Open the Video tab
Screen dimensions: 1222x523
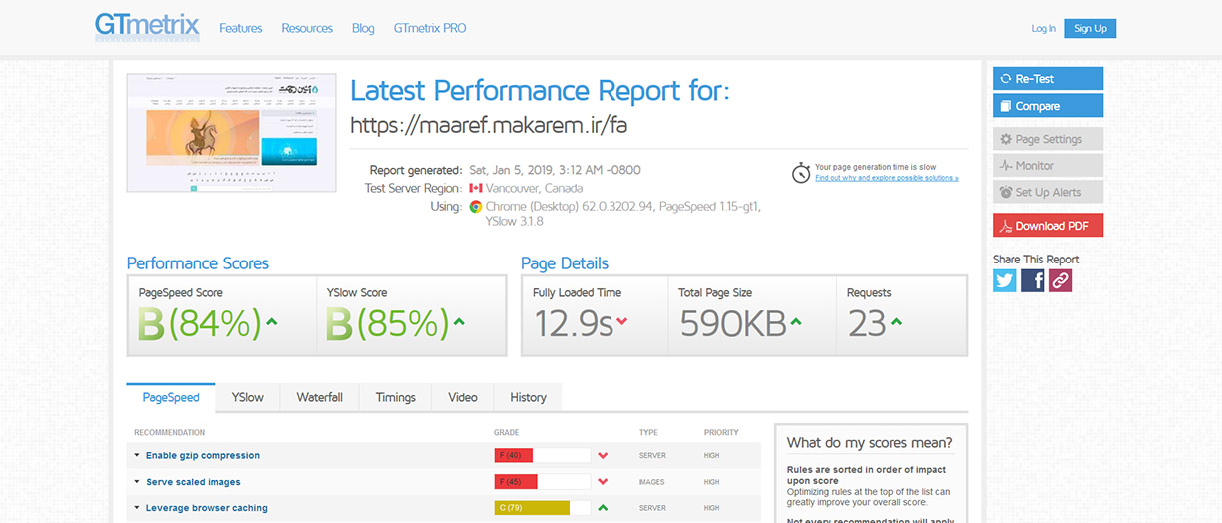click(x=463, y=397)
